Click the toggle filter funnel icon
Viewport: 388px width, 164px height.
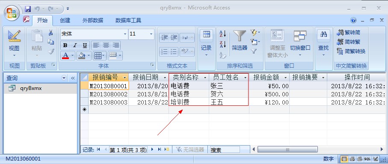(254, 51)
